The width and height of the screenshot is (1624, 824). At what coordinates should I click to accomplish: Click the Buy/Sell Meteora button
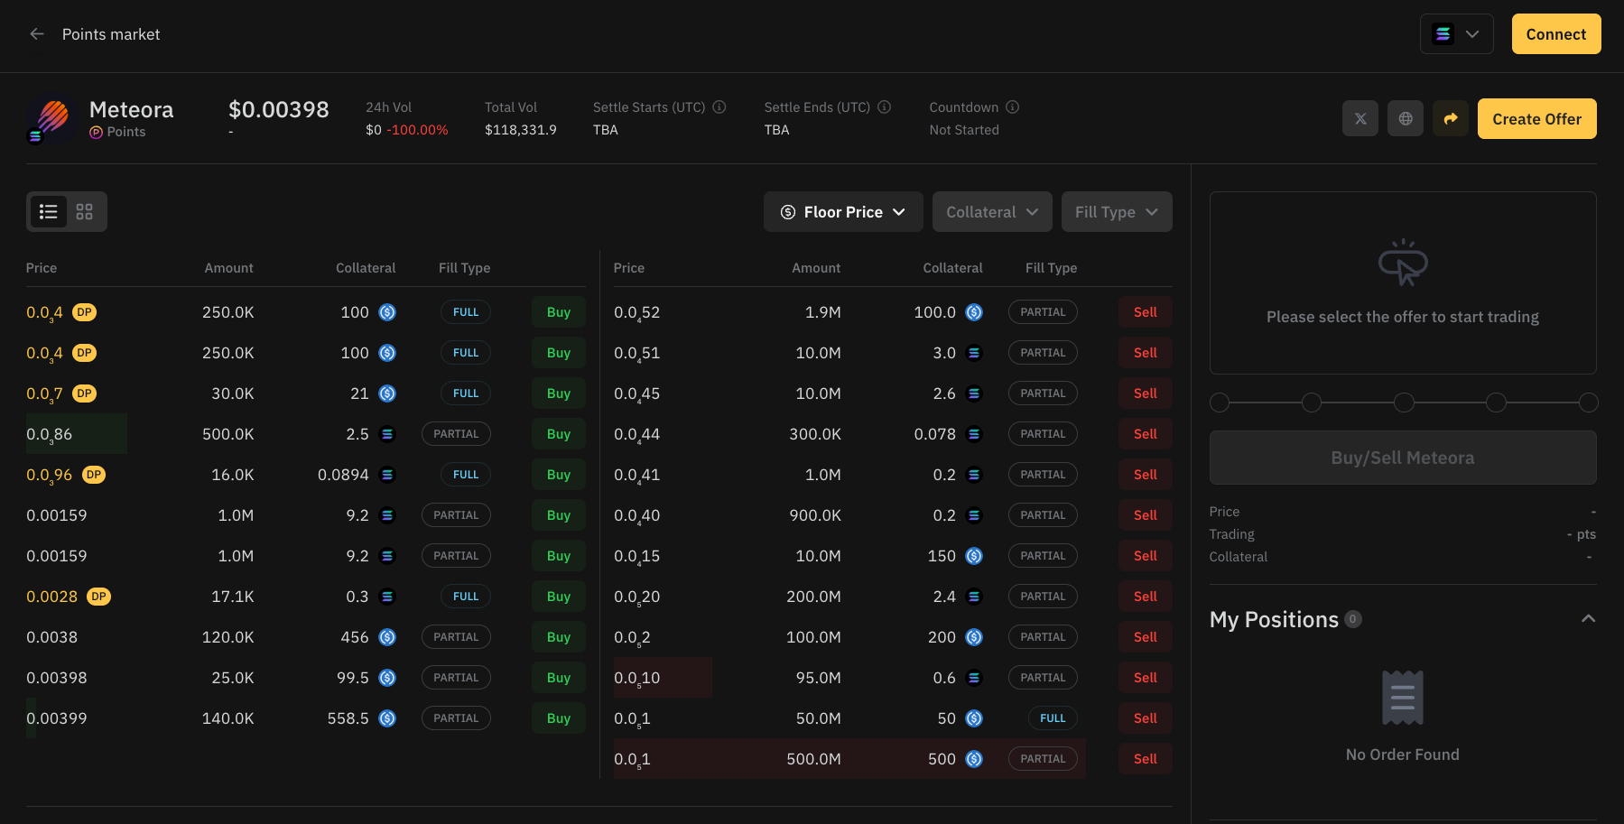click(x=1402, y=458)
